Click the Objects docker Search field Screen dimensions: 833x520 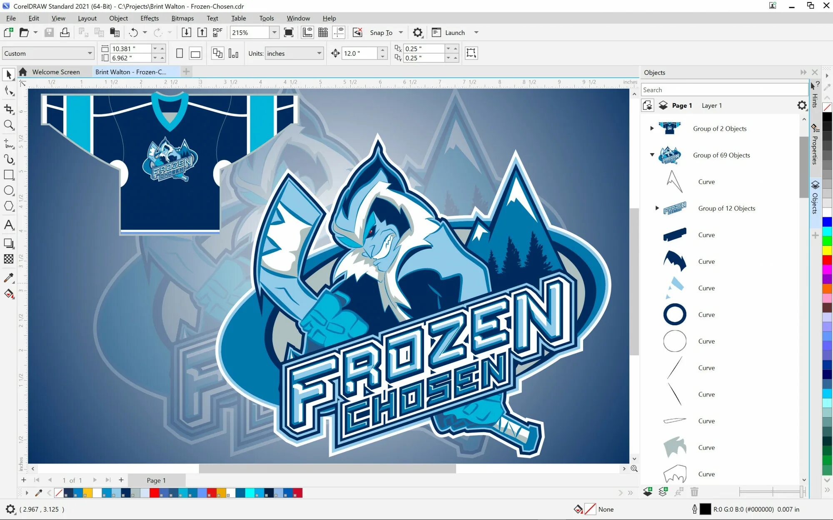click(724, 90)
